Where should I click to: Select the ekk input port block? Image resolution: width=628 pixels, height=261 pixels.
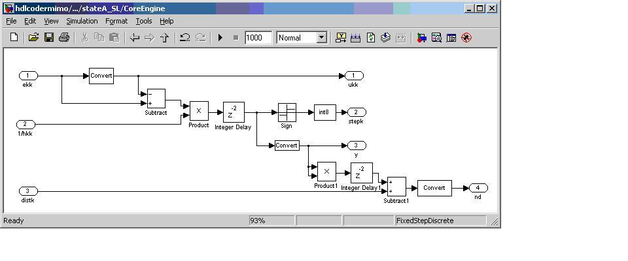(x=28, y=76)
